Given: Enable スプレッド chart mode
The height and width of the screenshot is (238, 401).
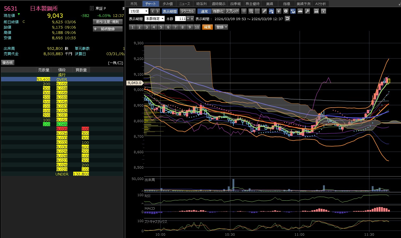Looking at the screenshot, I should point(232,11).
